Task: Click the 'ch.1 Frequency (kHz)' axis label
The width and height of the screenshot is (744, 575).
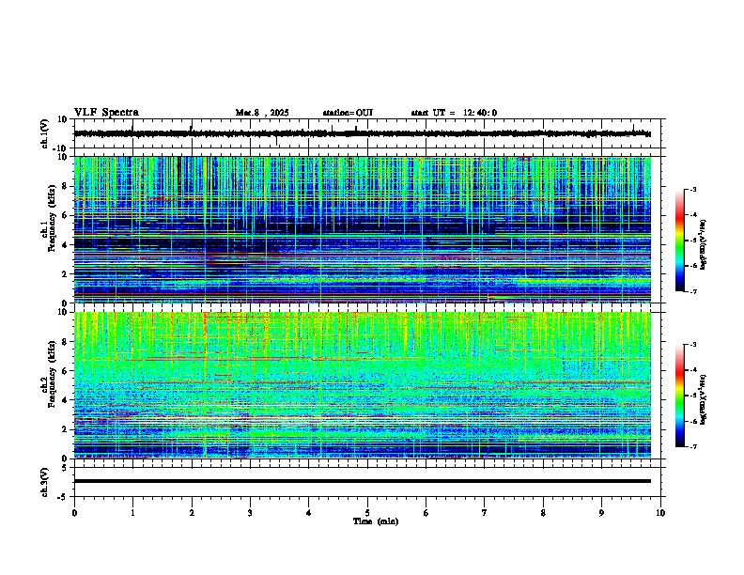Action: click(x=48, y=219)
